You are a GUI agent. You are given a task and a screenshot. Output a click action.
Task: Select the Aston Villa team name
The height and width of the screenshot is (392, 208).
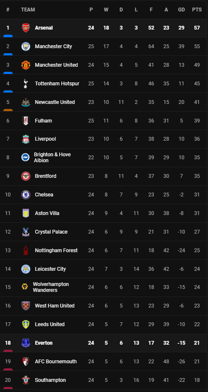click(47, 213)
